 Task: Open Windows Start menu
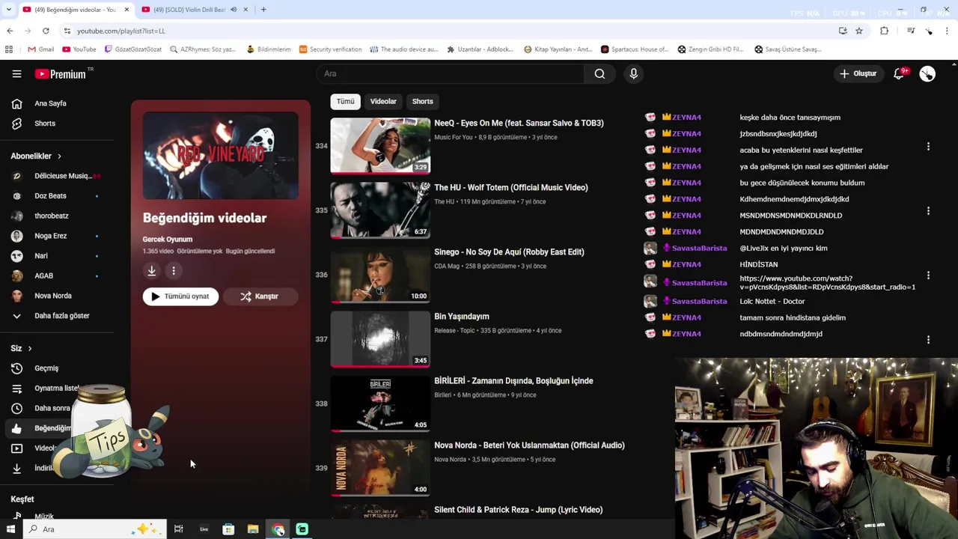point(10,529)
